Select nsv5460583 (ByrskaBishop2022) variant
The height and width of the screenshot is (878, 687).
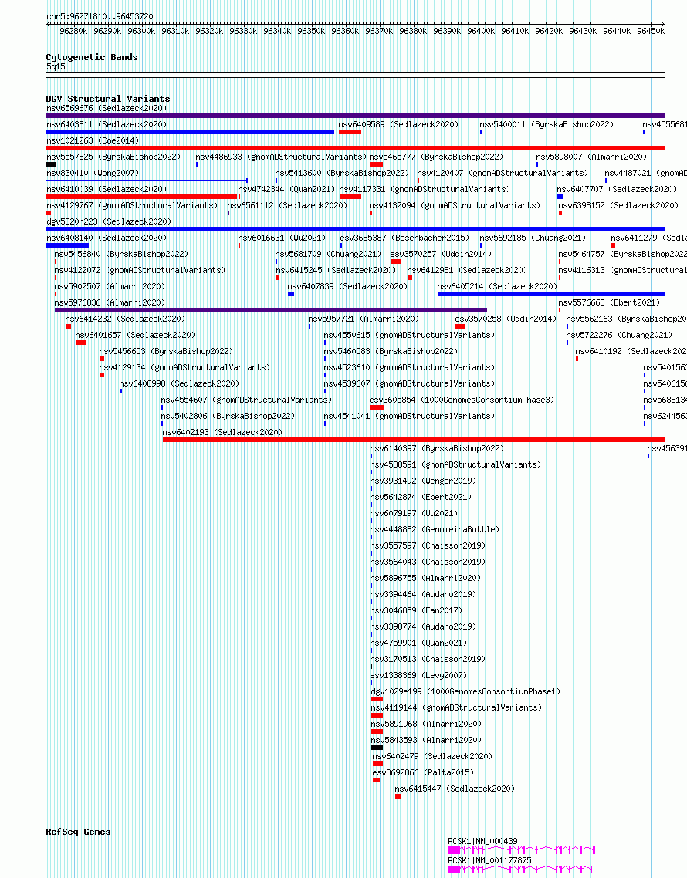(x=391, y=352)
